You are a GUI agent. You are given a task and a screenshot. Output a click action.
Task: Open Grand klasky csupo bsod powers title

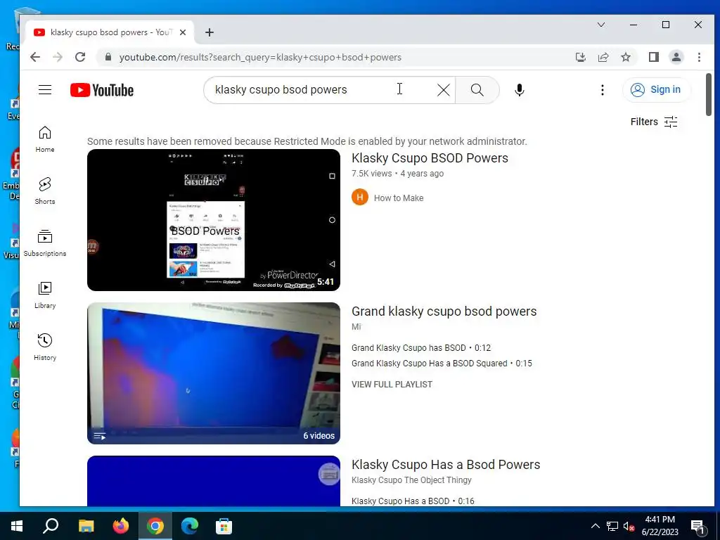pos(444,311)
